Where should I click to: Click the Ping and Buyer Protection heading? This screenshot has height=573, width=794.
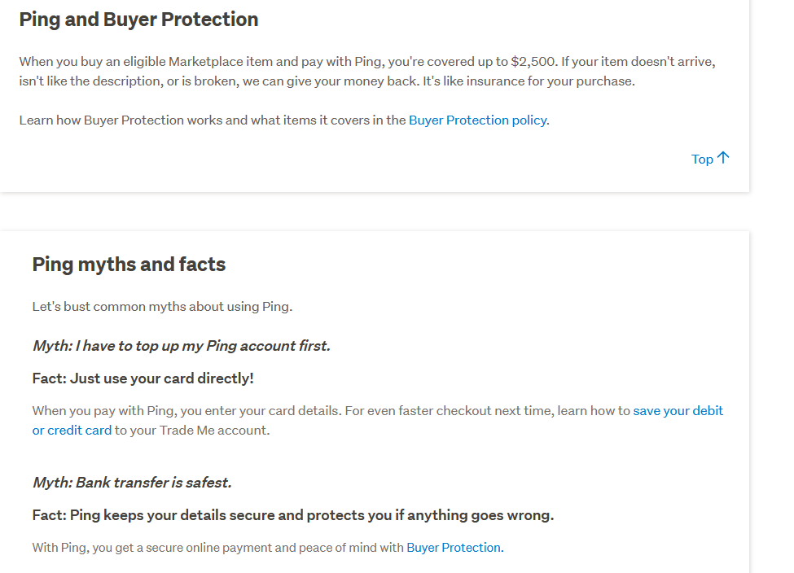click(138, 20)
